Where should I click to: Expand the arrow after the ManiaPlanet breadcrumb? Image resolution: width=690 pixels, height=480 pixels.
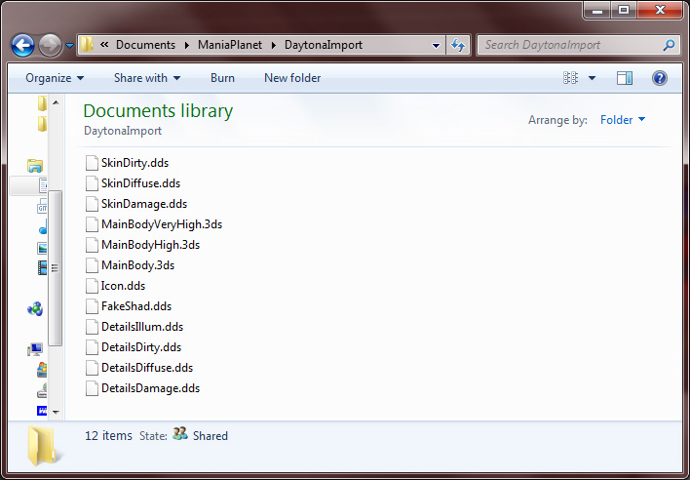click(274, 45)
